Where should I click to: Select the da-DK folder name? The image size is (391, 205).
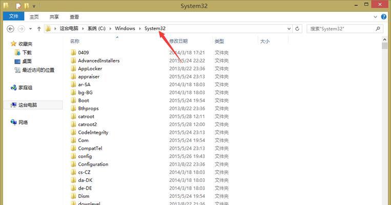[85, 180]
